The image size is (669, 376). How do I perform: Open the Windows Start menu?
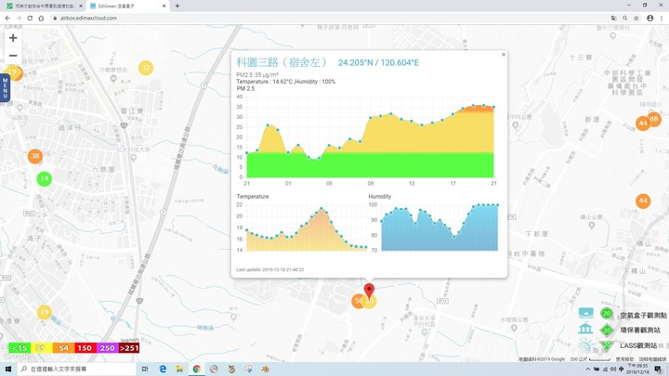pyautogui.click(x=8, y=369)
